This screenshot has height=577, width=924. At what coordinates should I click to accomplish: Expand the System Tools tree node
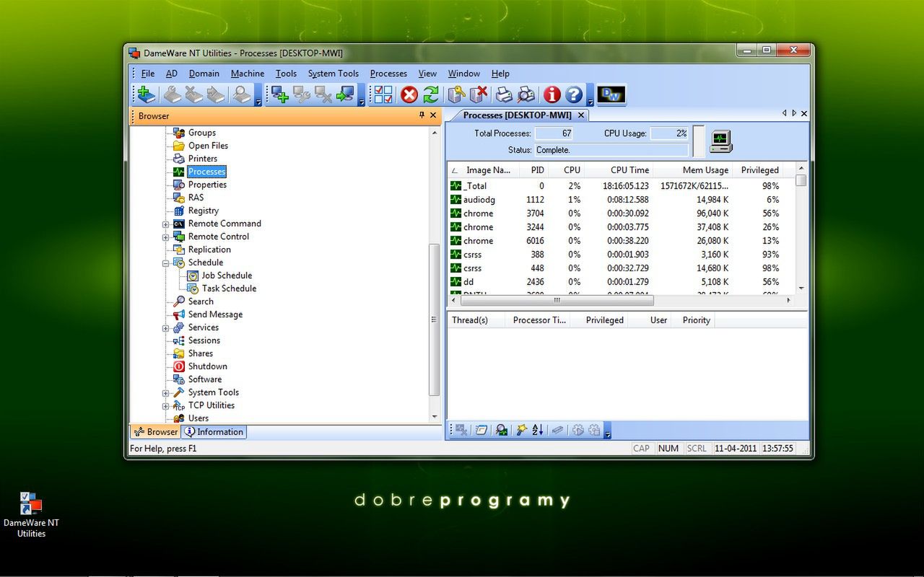tap(165, 393)
